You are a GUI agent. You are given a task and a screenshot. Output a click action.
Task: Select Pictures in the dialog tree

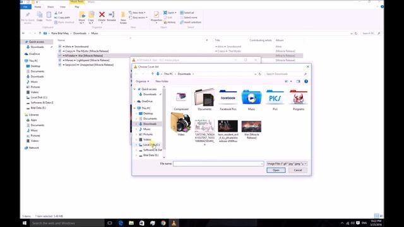point(148,134)
